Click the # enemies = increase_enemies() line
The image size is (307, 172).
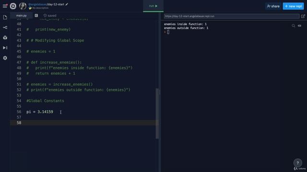click(x=59, y=84)
